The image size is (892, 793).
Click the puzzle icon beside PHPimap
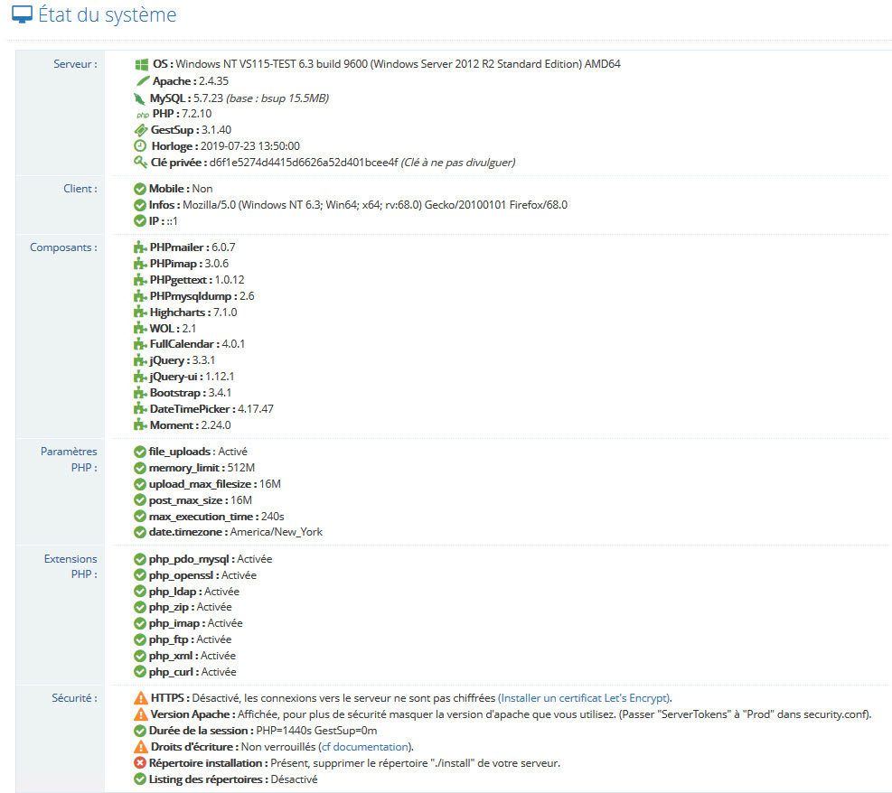tap(140, 264)
